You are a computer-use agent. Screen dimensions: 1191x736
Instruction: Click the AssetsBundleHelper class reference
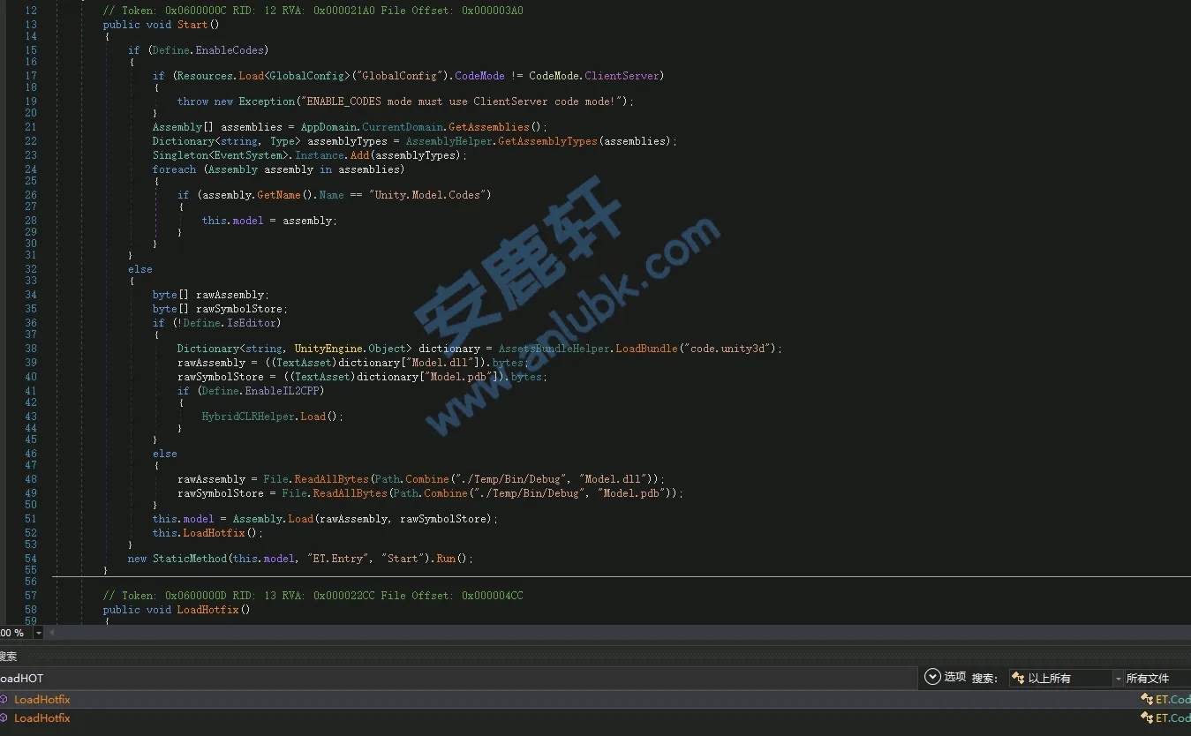(x=554, y=349)
